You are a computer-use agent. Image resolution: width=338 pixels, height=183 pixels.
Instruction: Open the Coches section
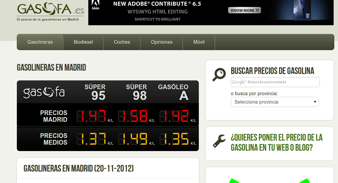click(x=122, y=42)
